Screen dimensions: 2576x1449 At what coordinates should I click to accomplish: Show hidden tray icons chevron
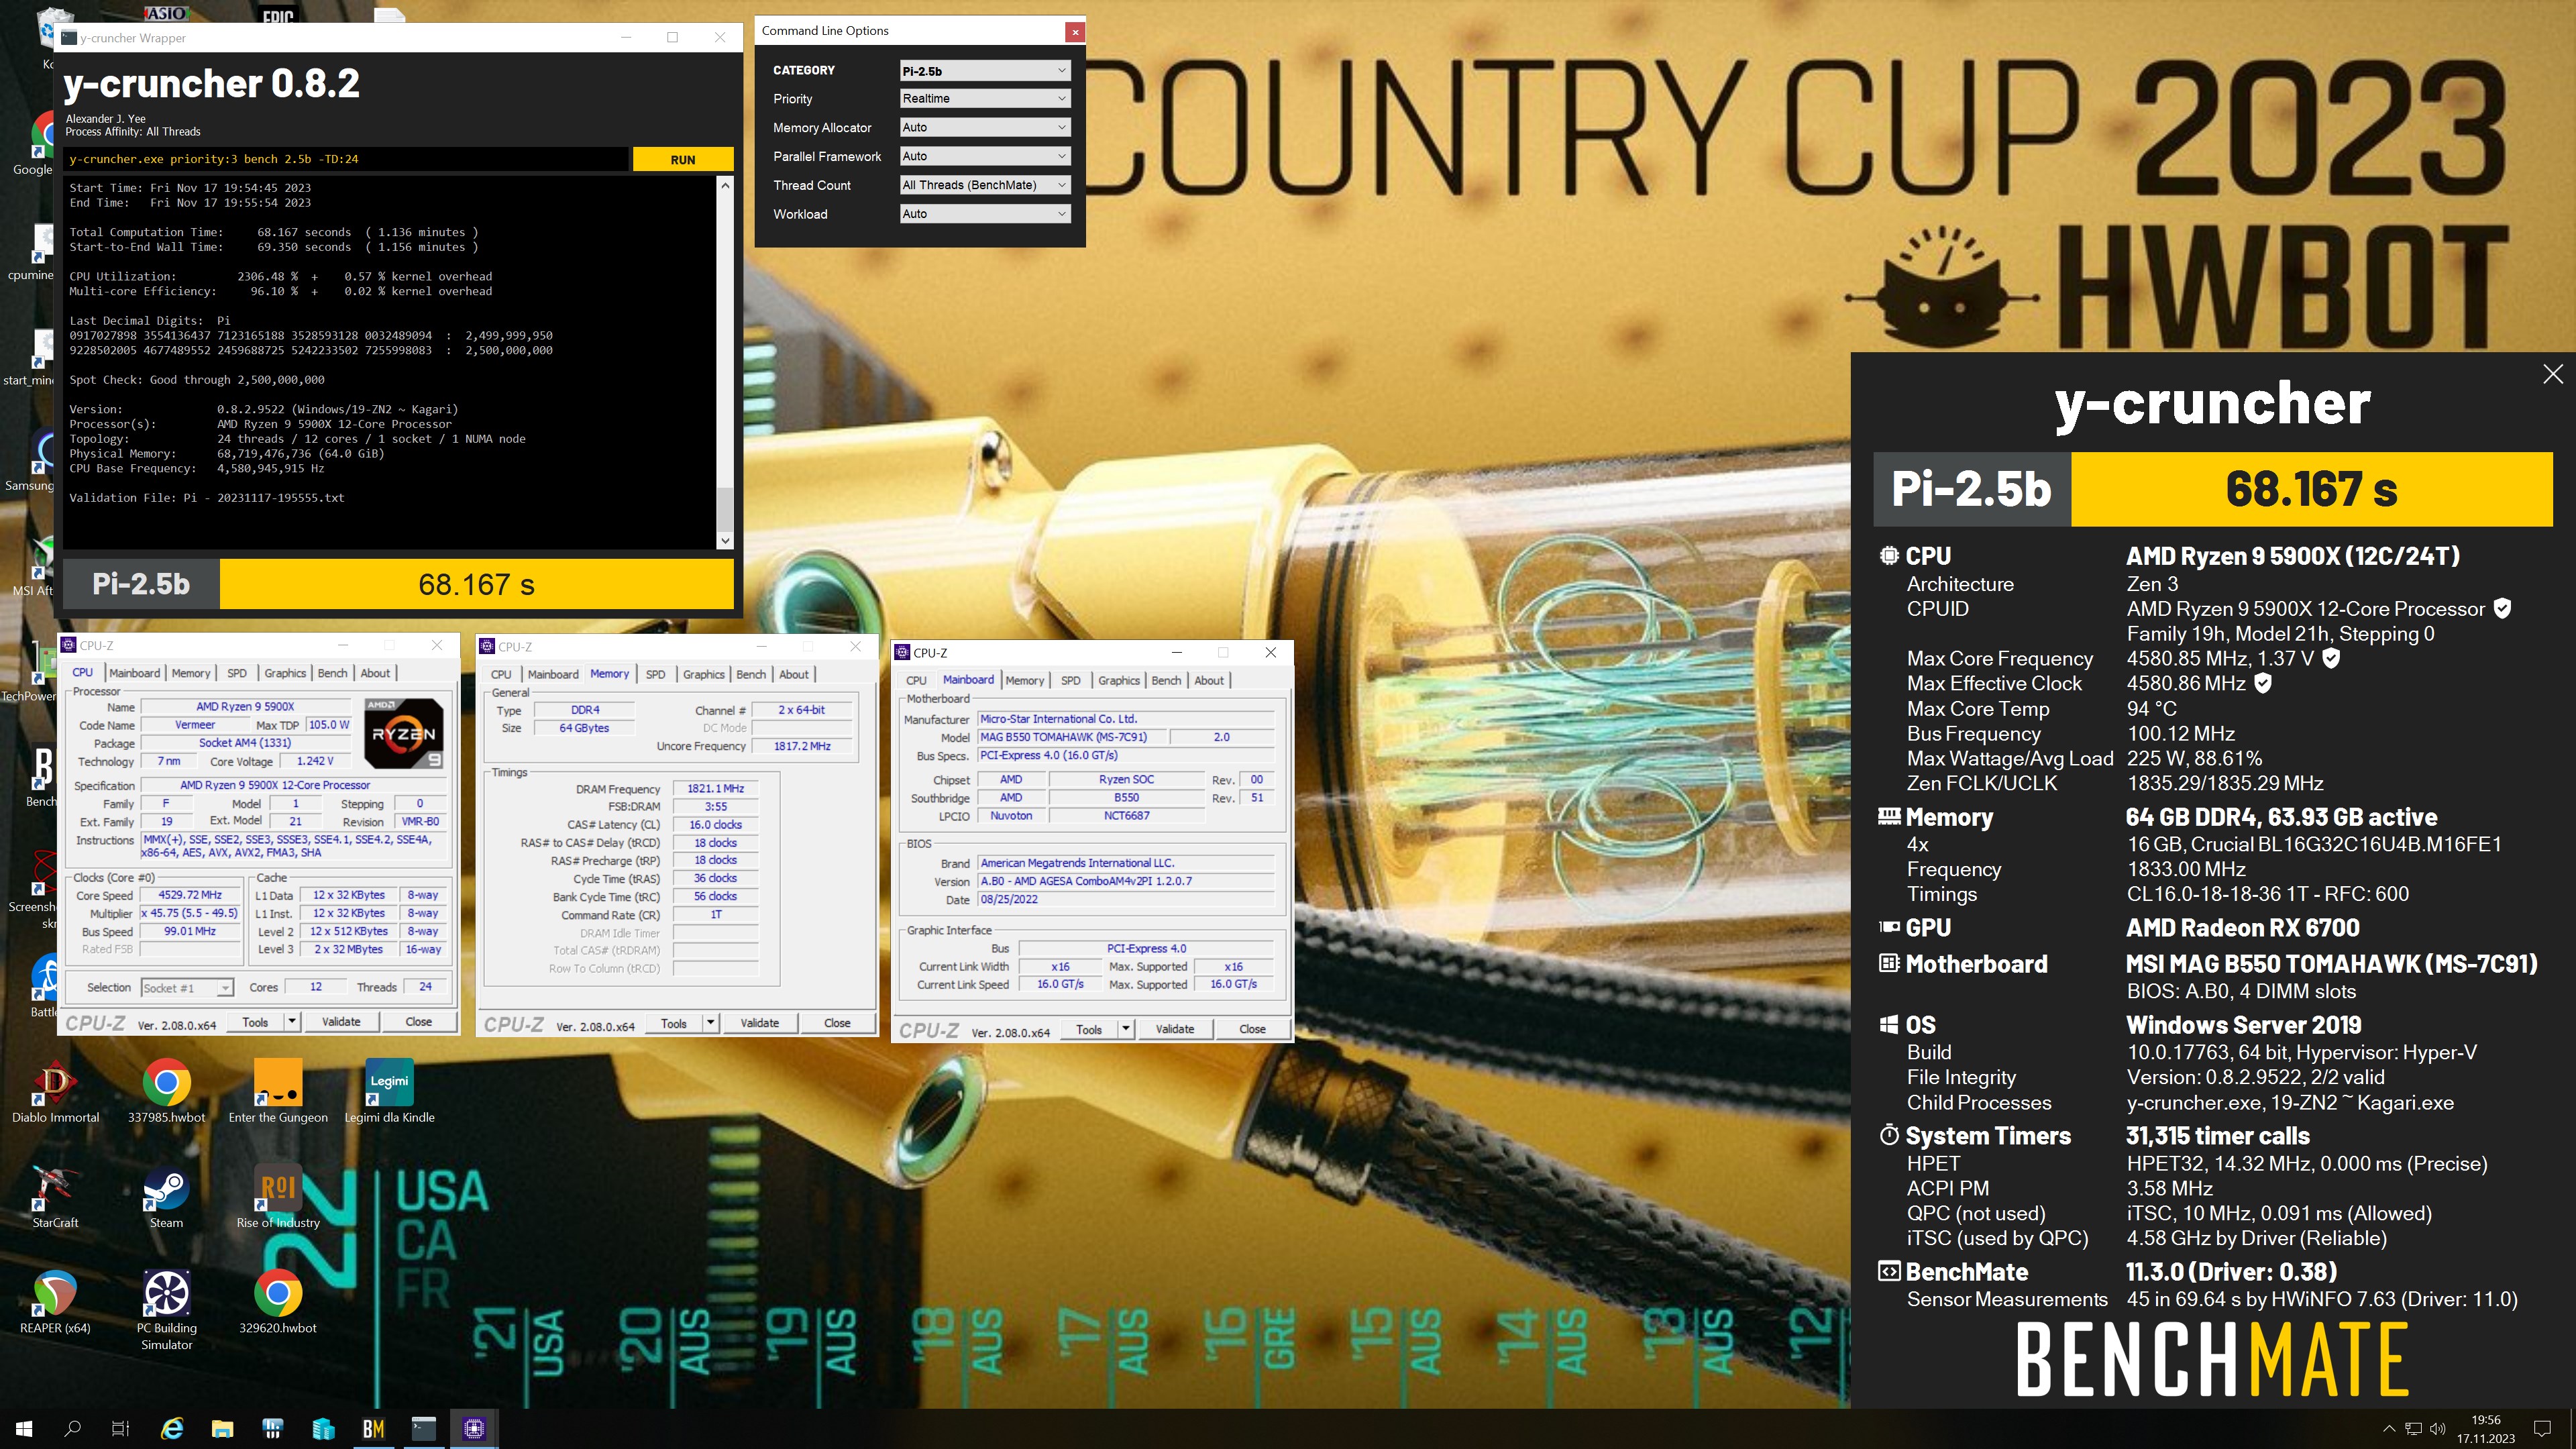coord(2389,1428)
